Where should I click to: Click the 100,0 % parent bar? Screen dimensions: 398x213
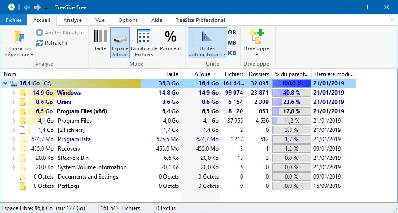coord(291,83)
